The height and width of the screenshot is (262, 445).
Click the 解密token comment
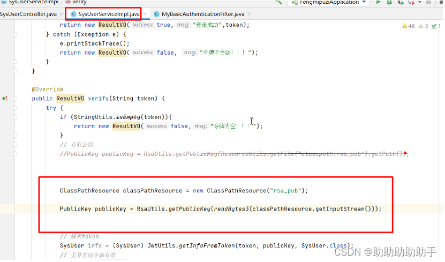coord(79,236)
